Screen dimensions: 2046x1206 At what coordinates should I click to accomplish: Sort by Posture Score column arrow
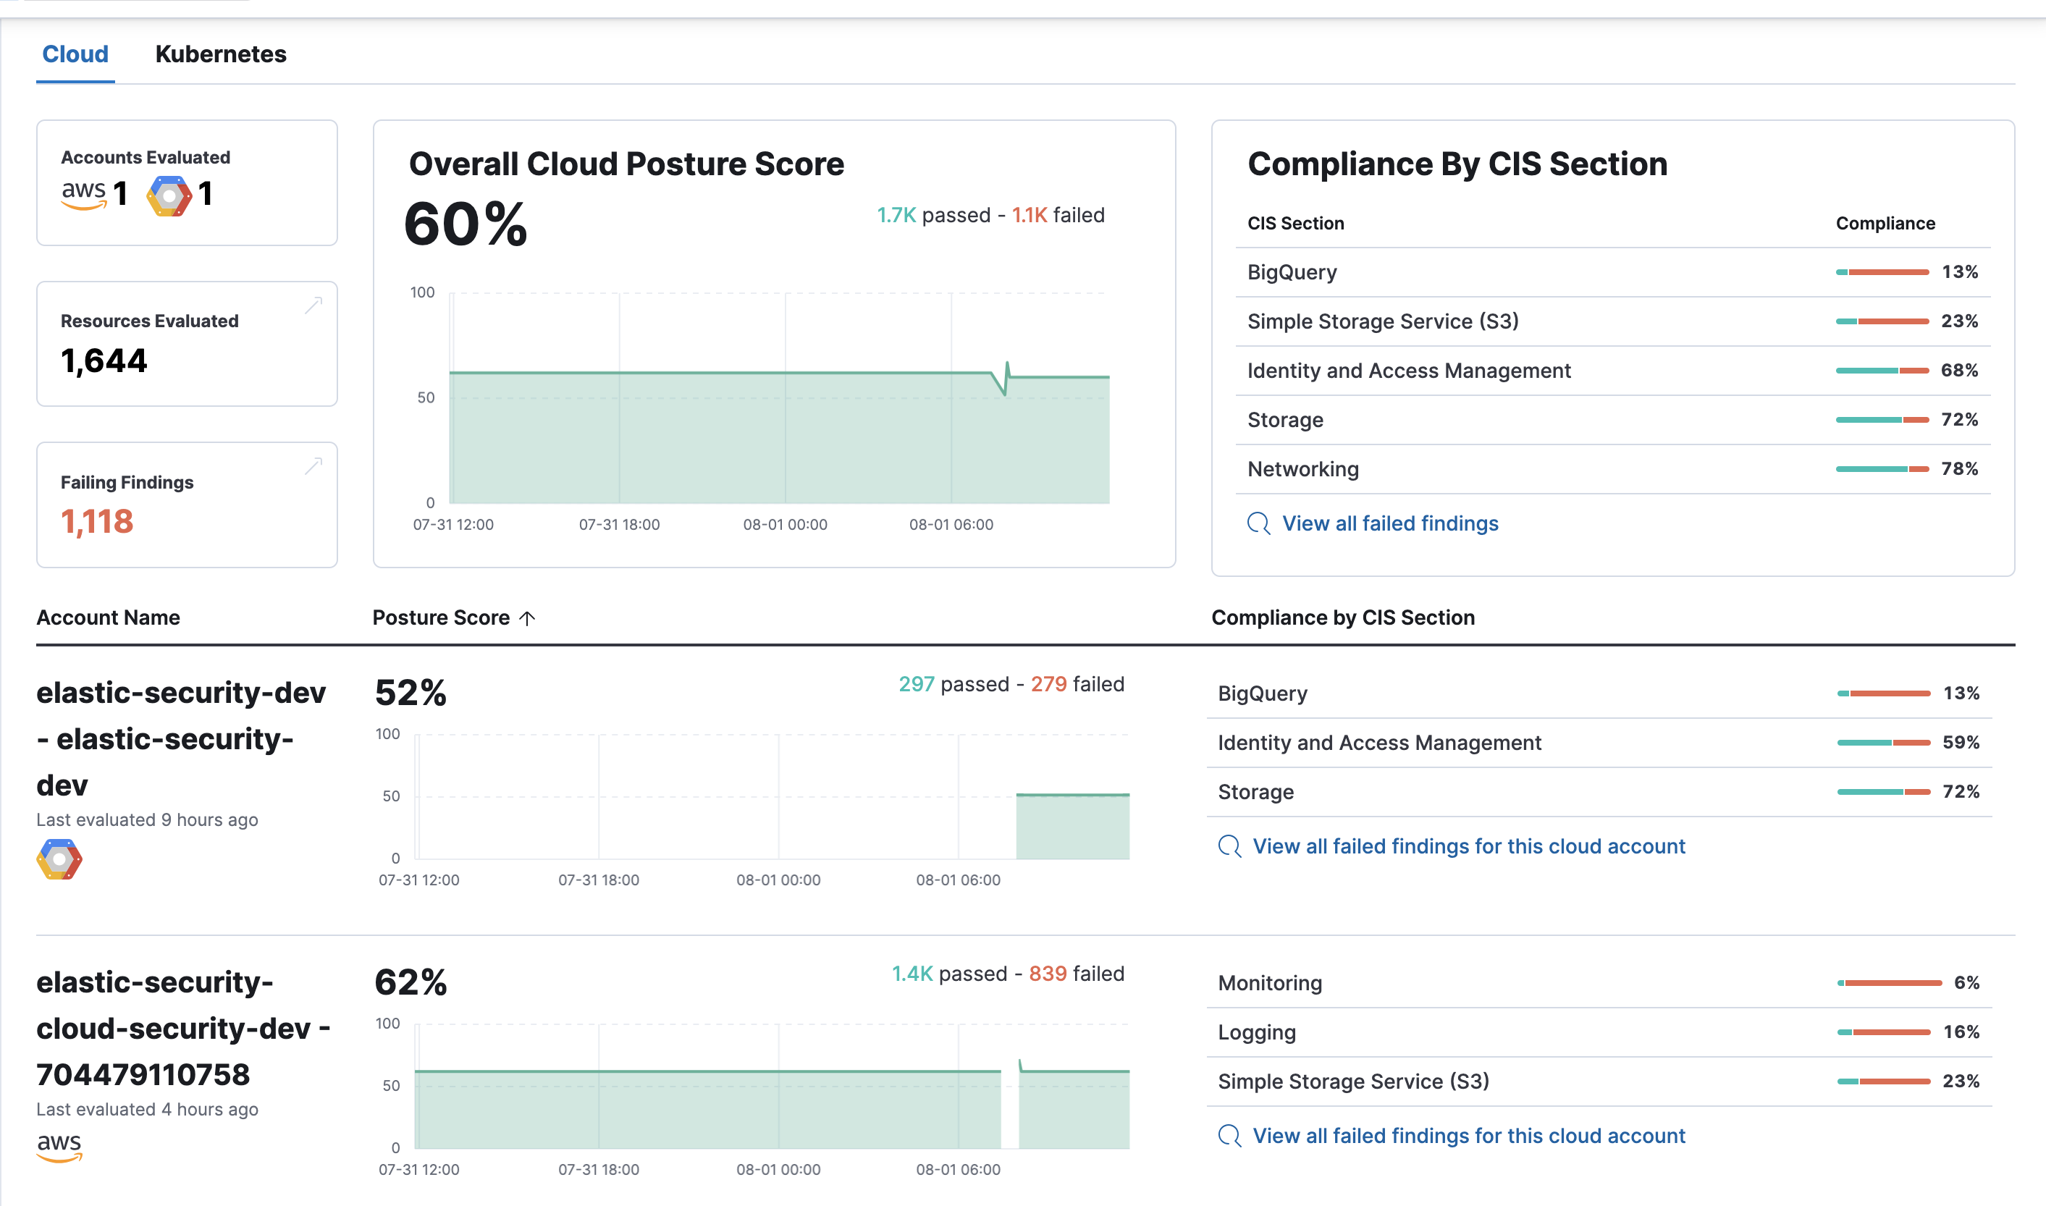pyautogui.click(x=527, y=618)
